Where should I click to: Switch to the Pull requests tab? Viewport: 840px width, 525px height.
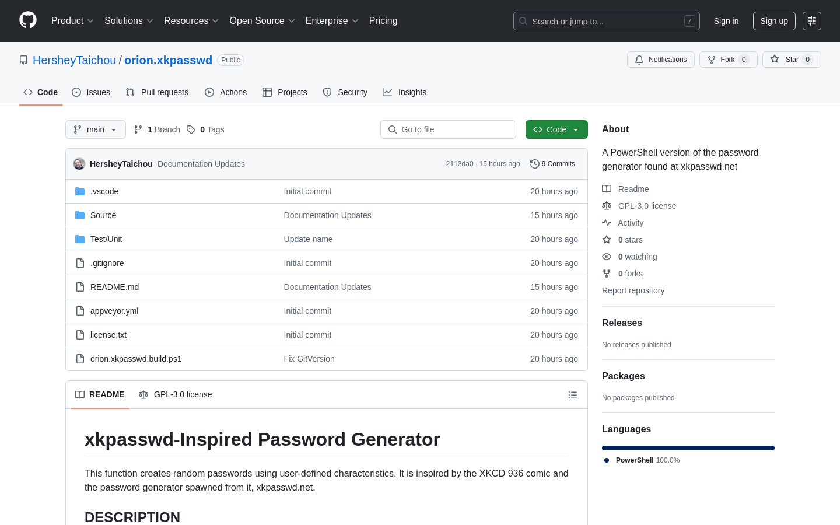pos(157,92)
